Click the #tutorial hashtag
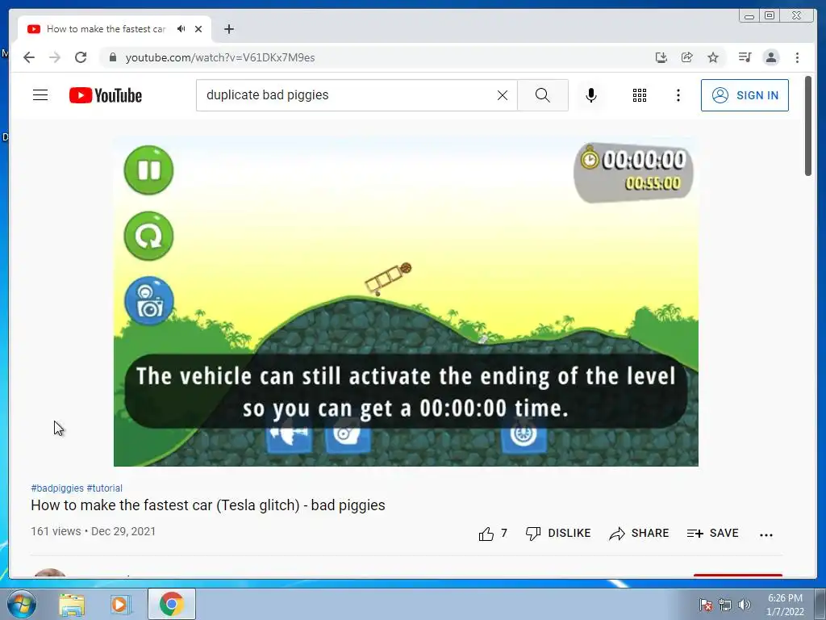 (104, 488)
